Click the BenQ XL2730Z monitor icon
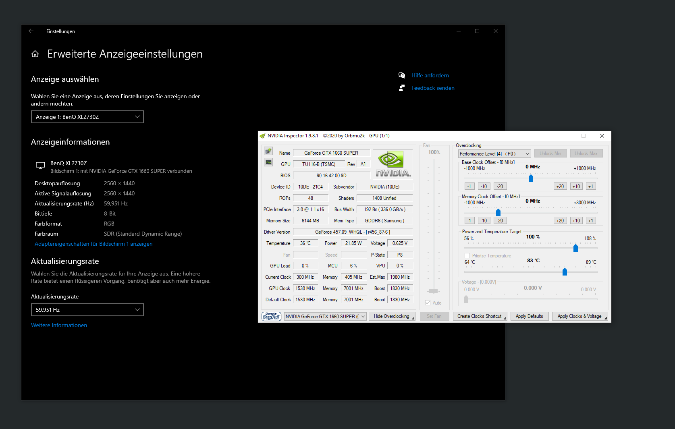 40,165
